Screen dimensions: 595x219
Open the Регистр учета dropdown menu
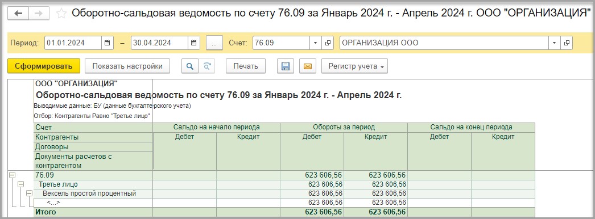coord(355,66)
